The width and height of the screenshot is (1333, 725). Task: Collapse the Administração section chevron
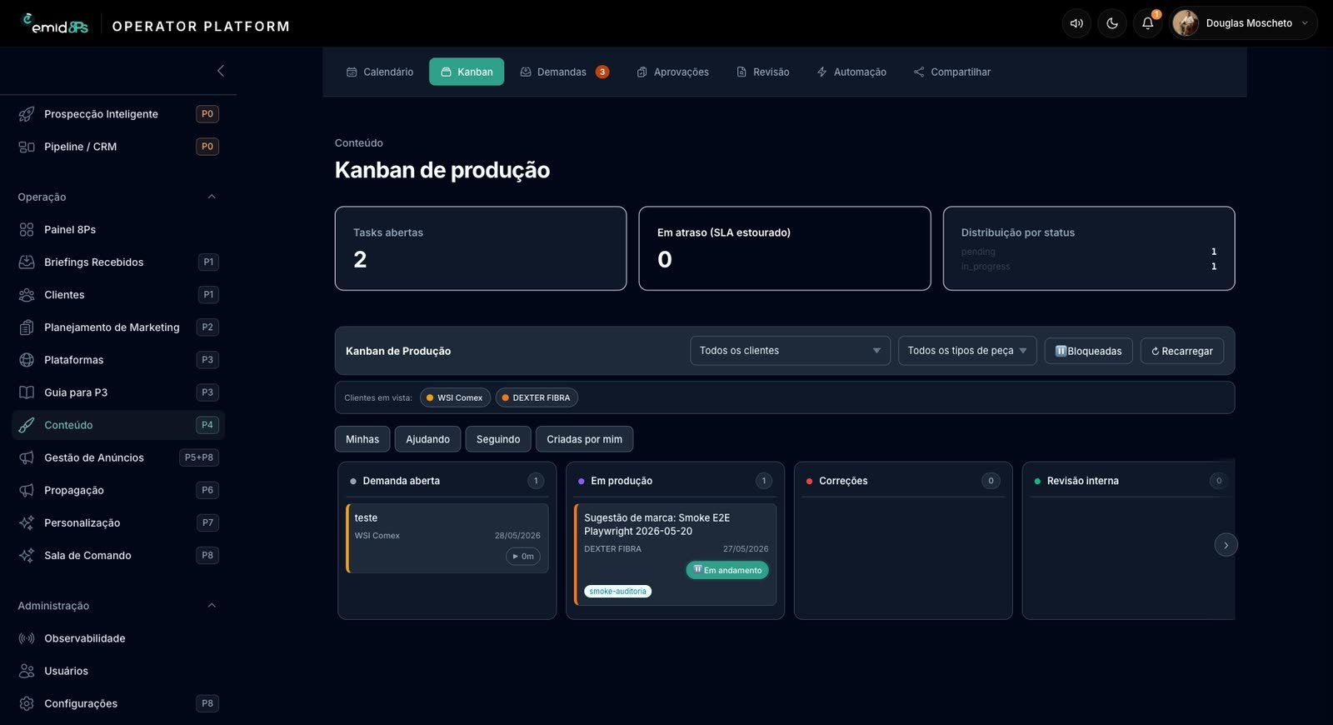(x=212, y=606)
